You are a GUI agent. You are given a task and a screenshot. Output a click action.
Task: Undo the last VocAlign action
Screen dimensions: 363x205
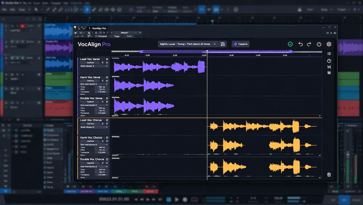pyautogui.click(x=301, y=44)
